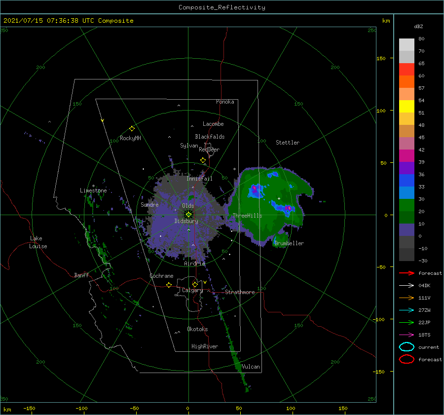
Task: Click the yellow diamond marker near RockyMH
Action: 132,129
